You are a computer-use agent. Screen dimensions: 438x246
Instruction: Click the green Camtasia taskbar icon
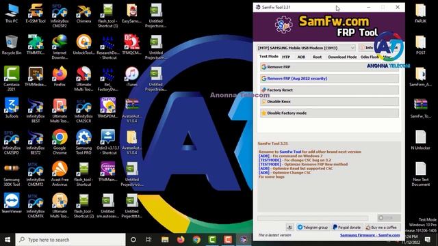tap(212, 240)
